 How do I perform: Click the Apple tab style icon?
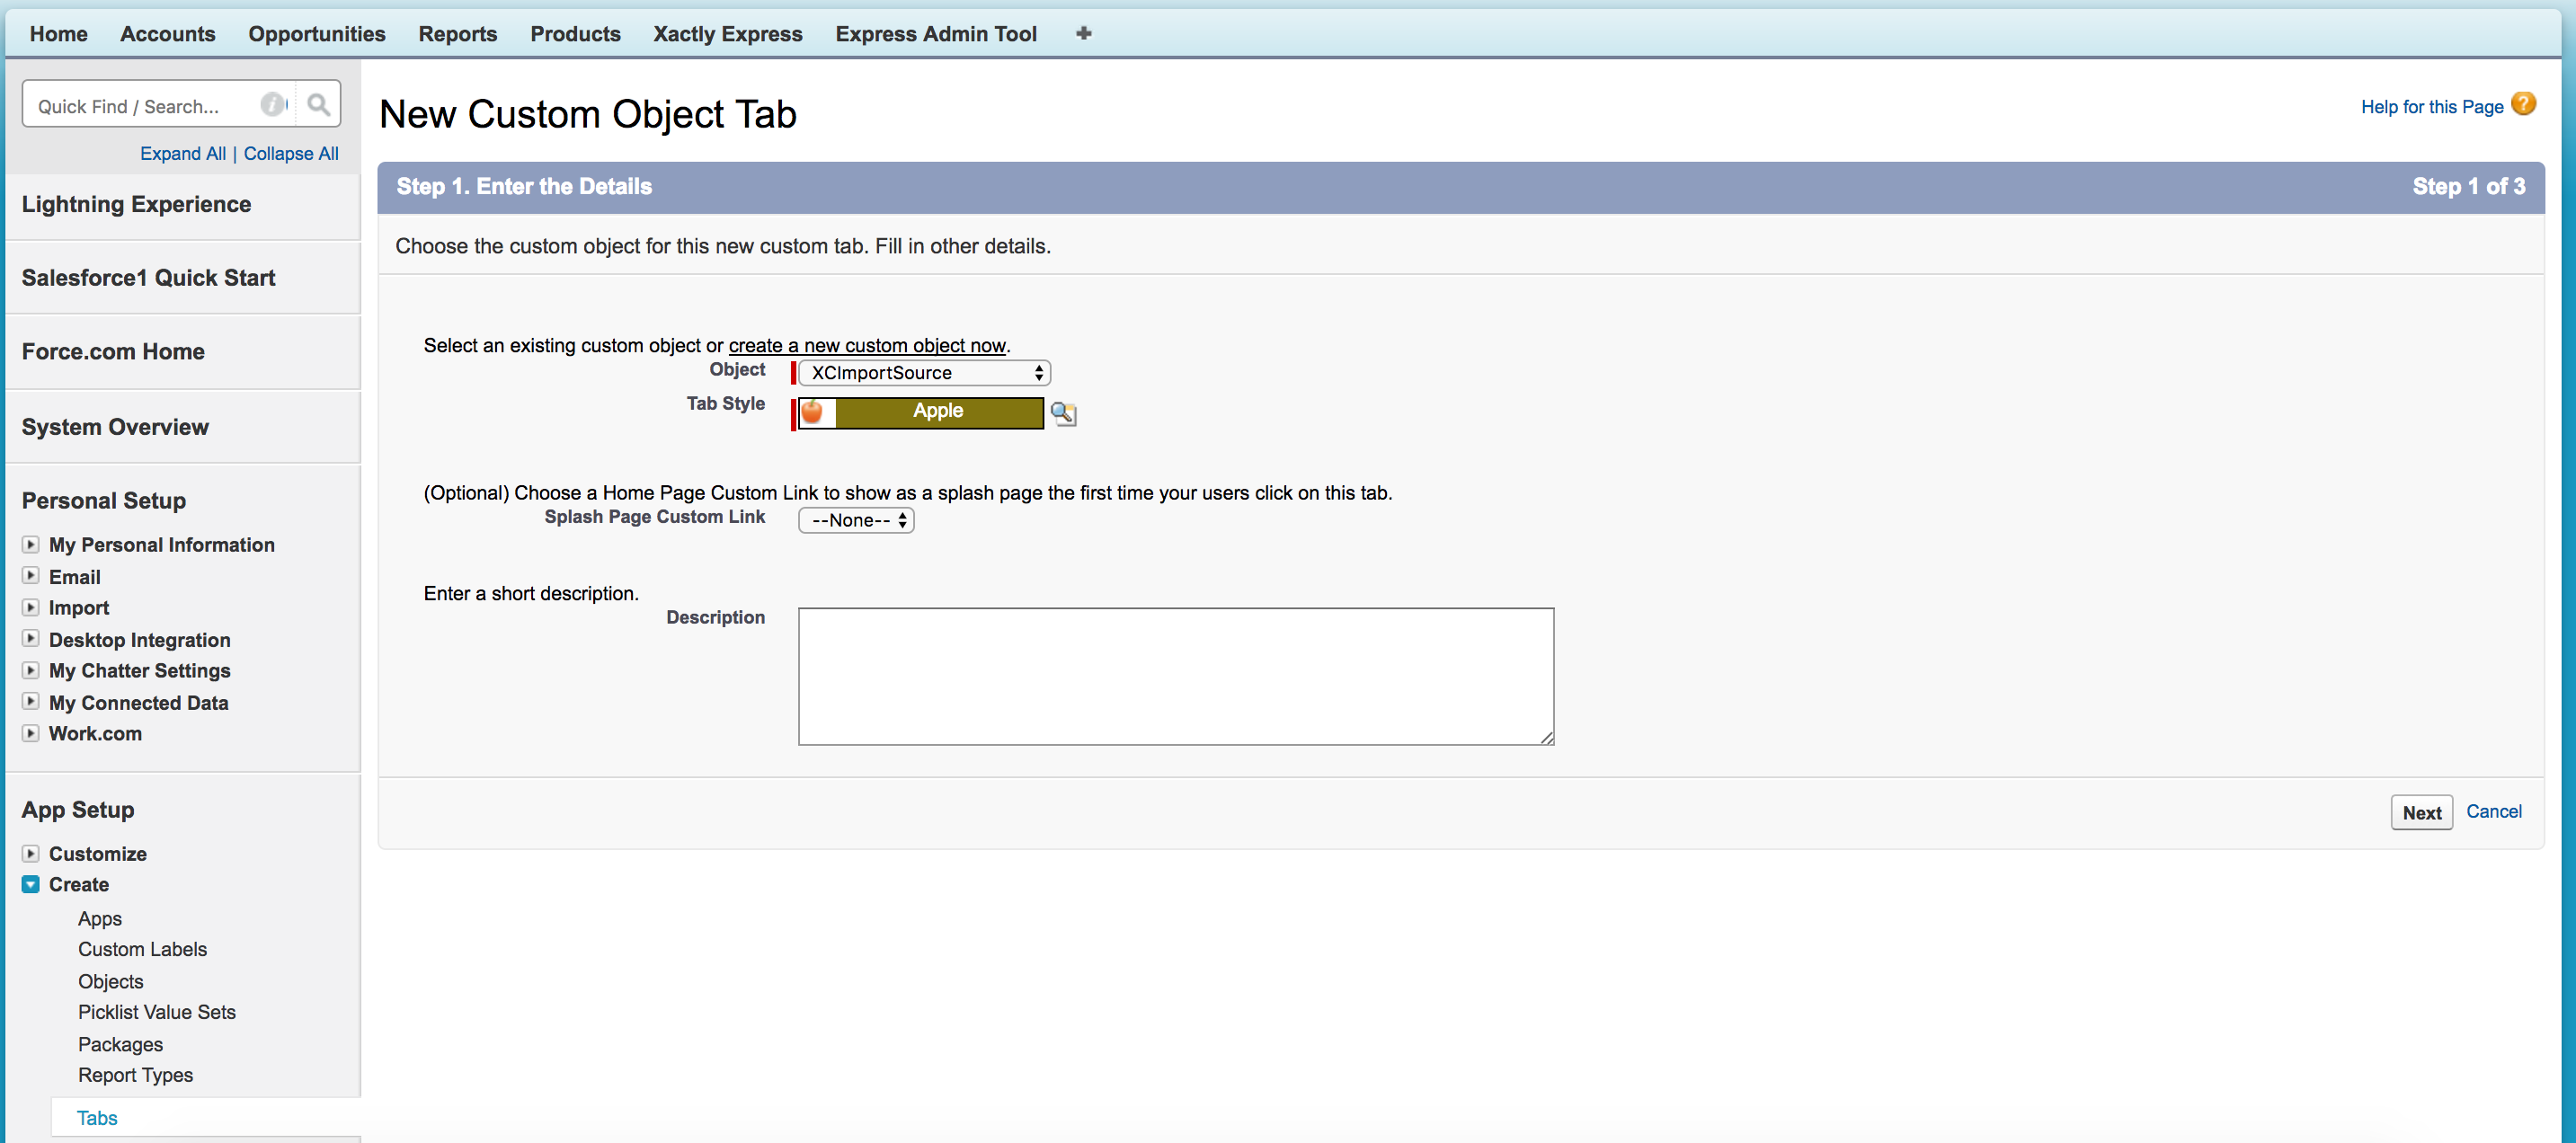(813, 412)
